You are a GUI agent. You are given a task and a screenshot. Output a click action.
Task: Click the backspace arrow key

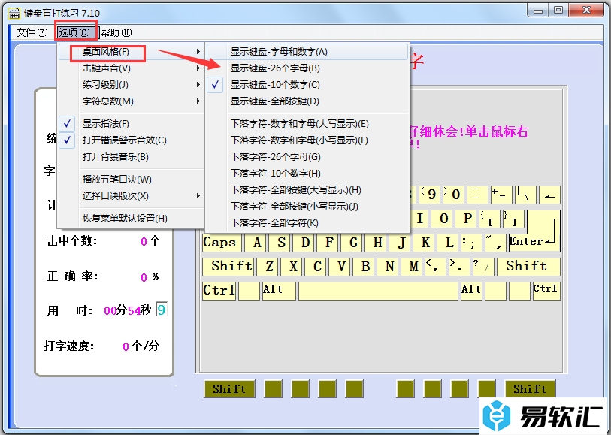(x=549, y=195)
